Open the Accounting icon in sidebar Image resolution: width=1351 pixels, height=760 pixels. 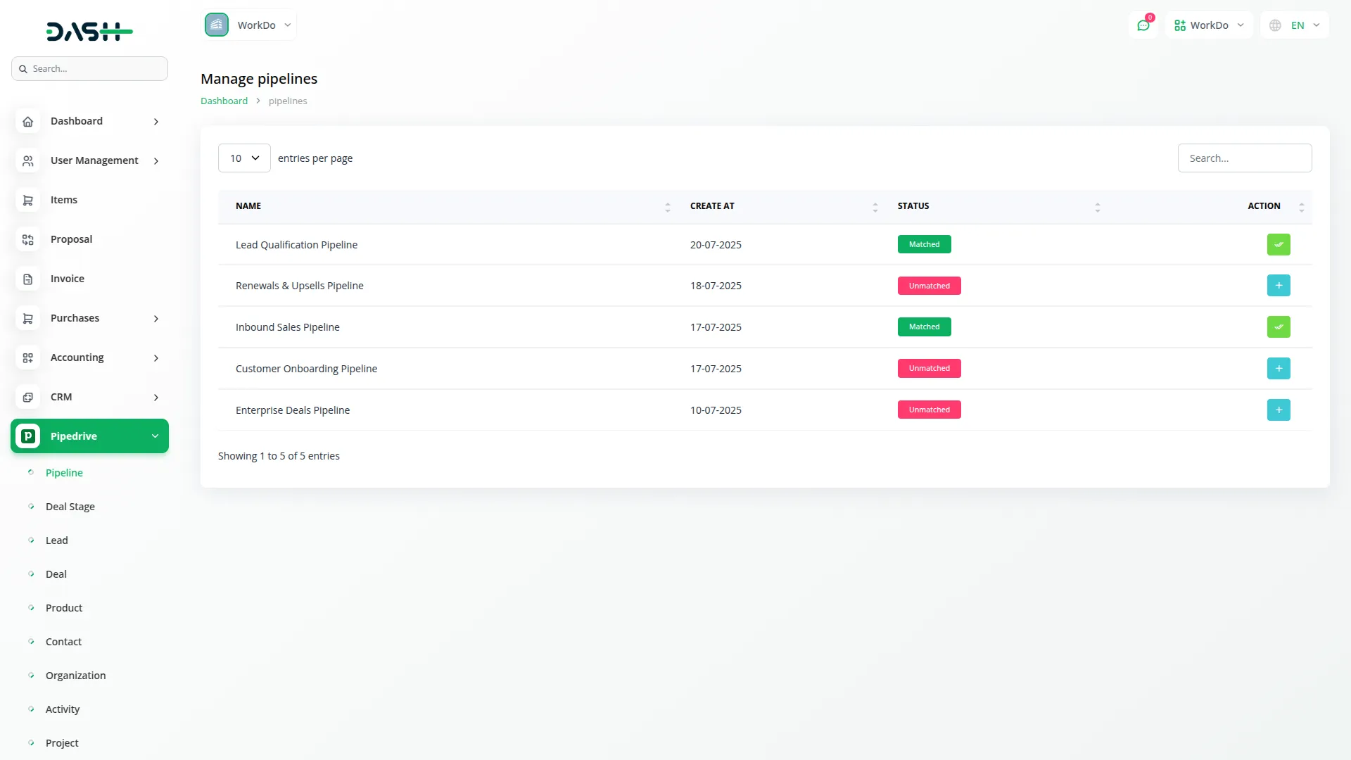[27, 357]
